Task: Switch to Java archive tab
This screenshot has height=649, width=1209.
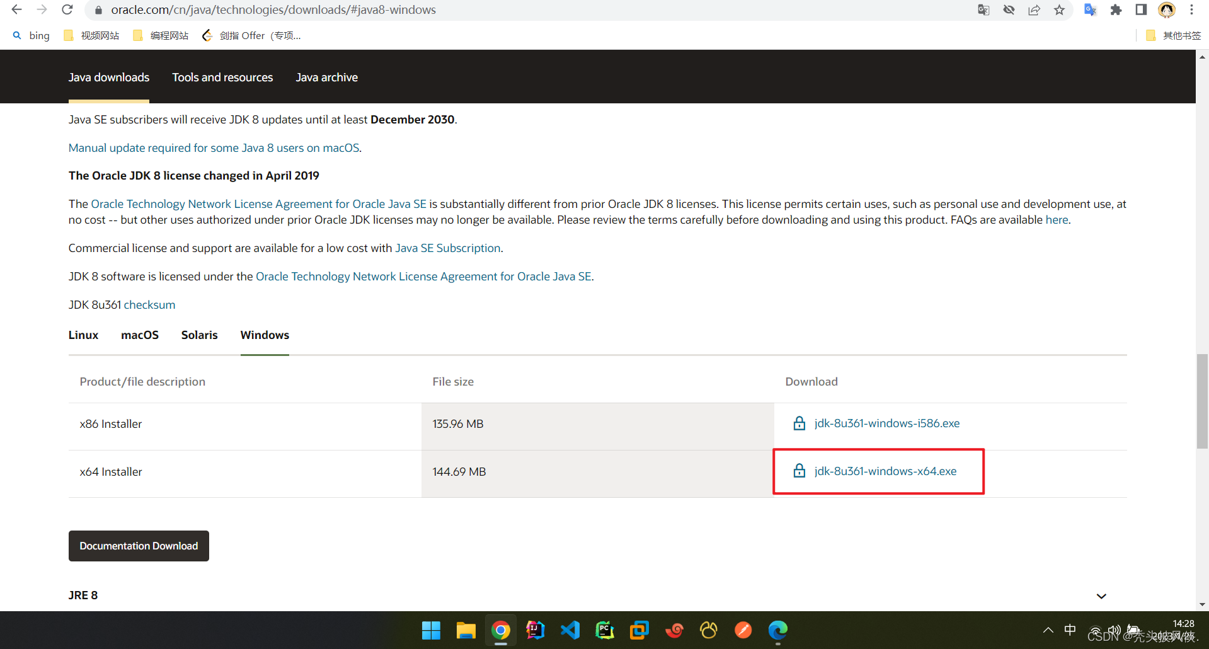Action: pyautogui.click(x=327, y=77)
